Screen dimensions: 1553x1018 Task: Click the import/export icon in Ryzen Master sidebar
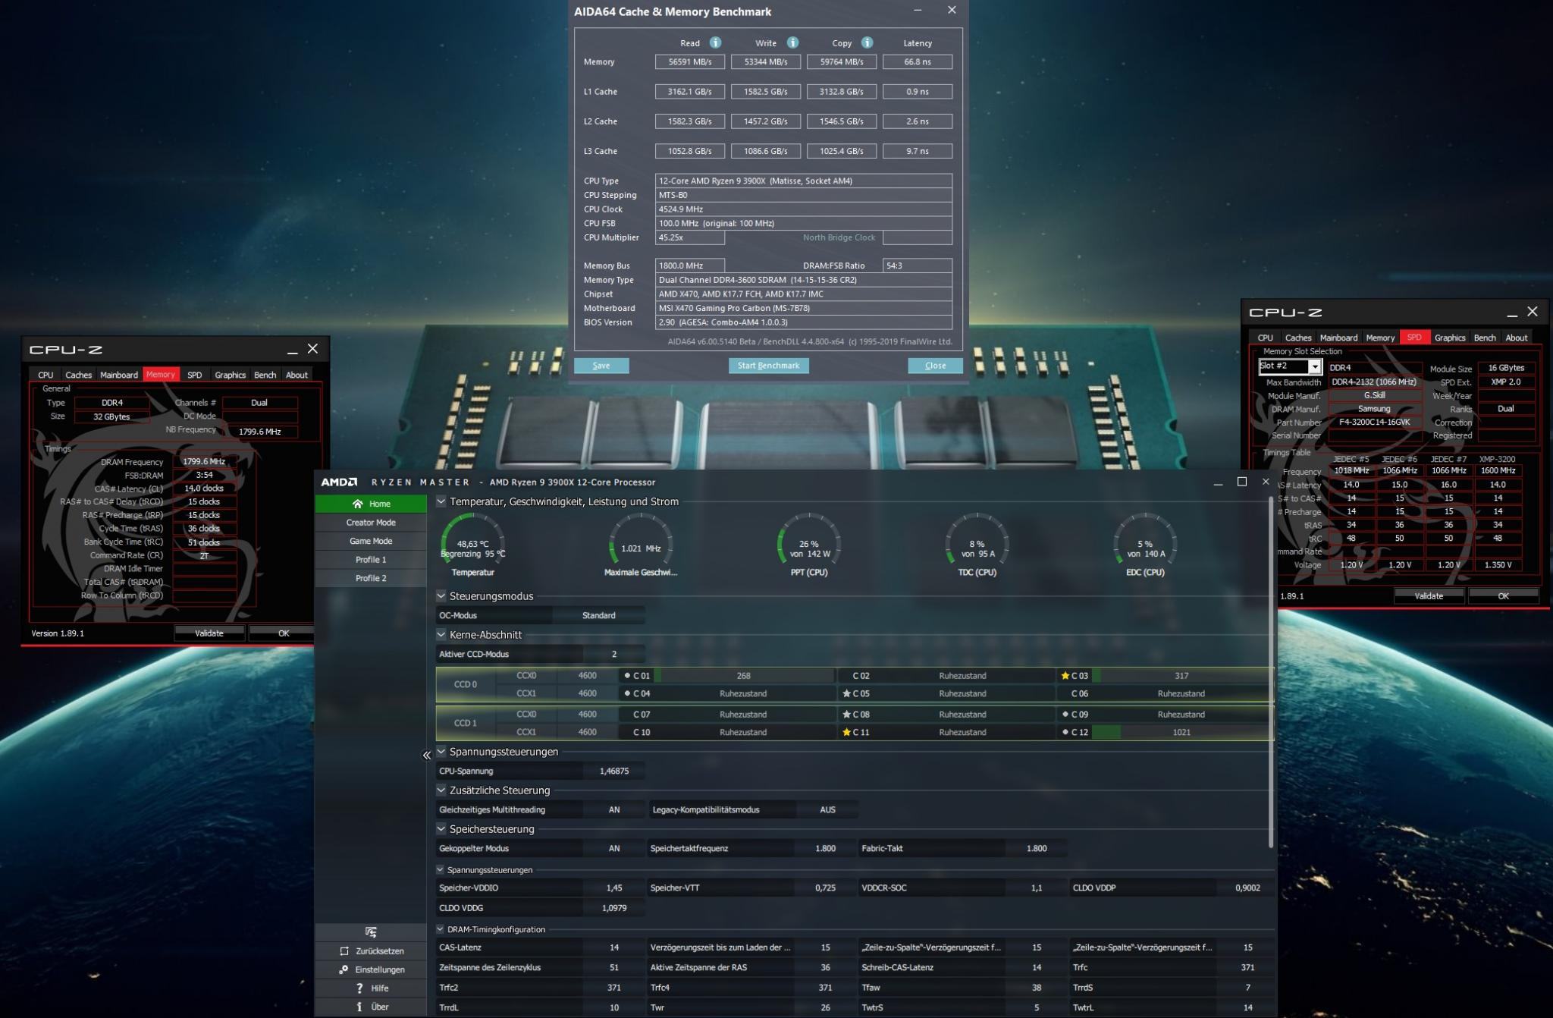(x=371, y=932)
